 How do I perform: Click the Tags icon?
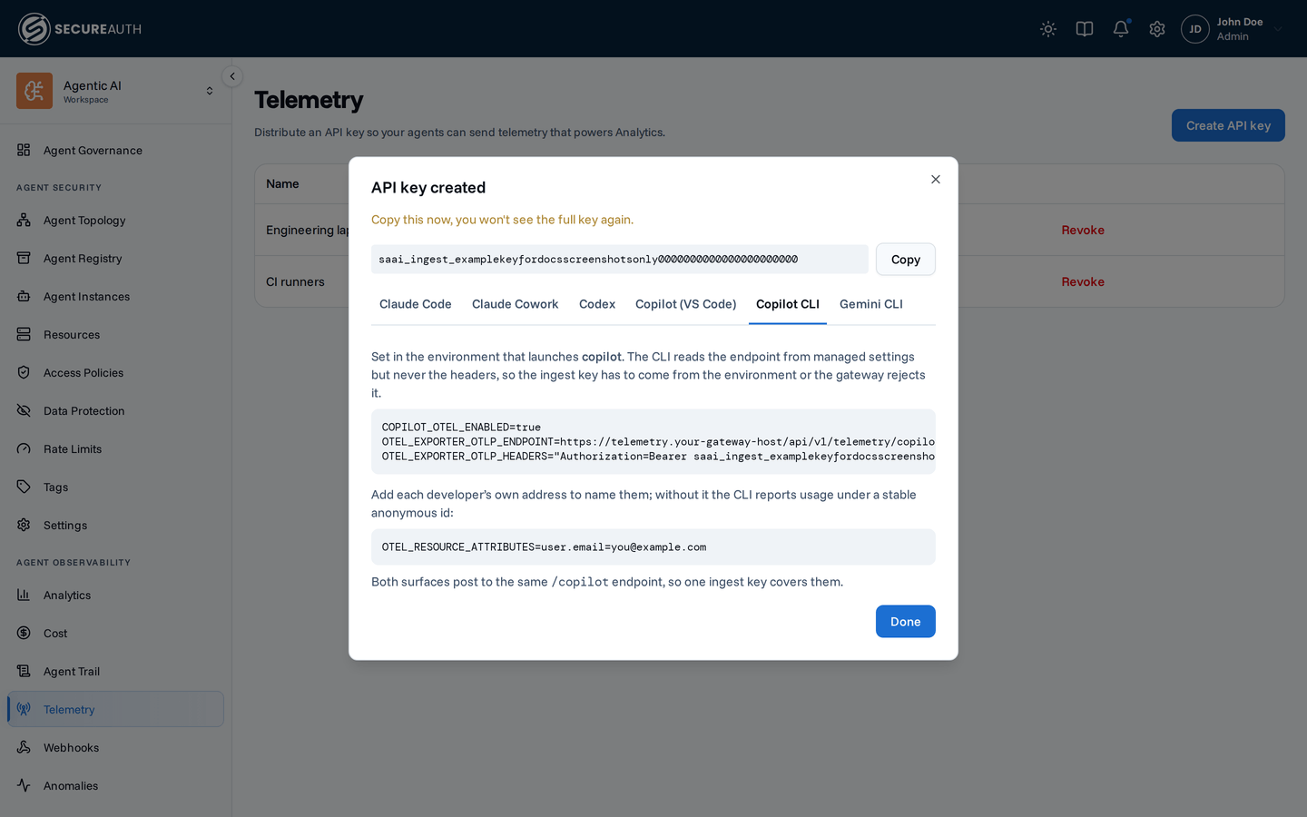tap(24, 487)
